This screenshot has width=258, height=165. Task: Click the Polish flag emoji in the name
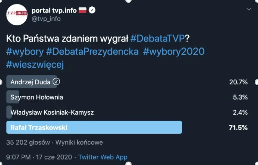pyautogui.click(x=82, y=10)
